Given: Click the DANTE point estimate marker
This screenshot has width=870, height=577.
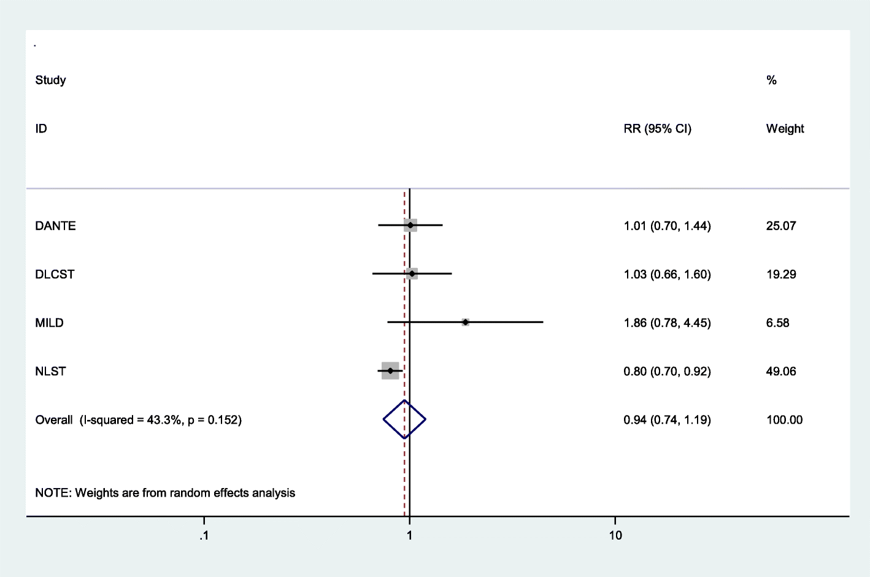Looking at the screenshot, I should tap(410, 225).
